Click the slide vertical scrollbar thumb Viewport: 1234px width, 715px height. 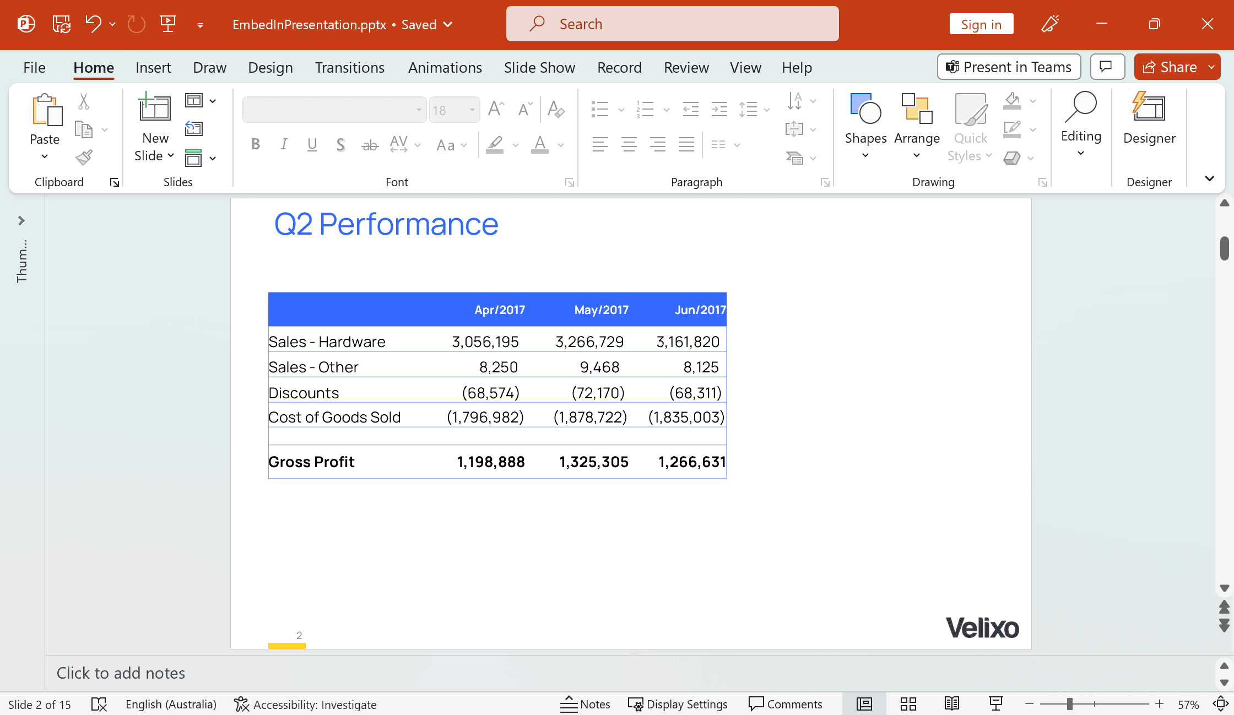(x=1224, y=248)
